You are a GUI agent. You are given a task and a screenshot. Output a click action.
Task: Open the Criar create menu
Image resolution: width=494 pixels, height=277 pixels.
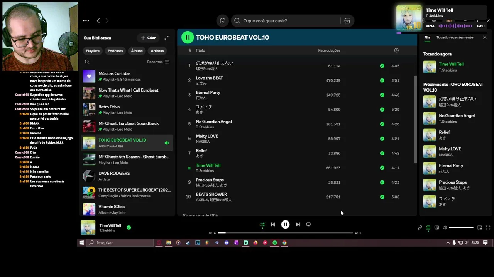point(148,38)
